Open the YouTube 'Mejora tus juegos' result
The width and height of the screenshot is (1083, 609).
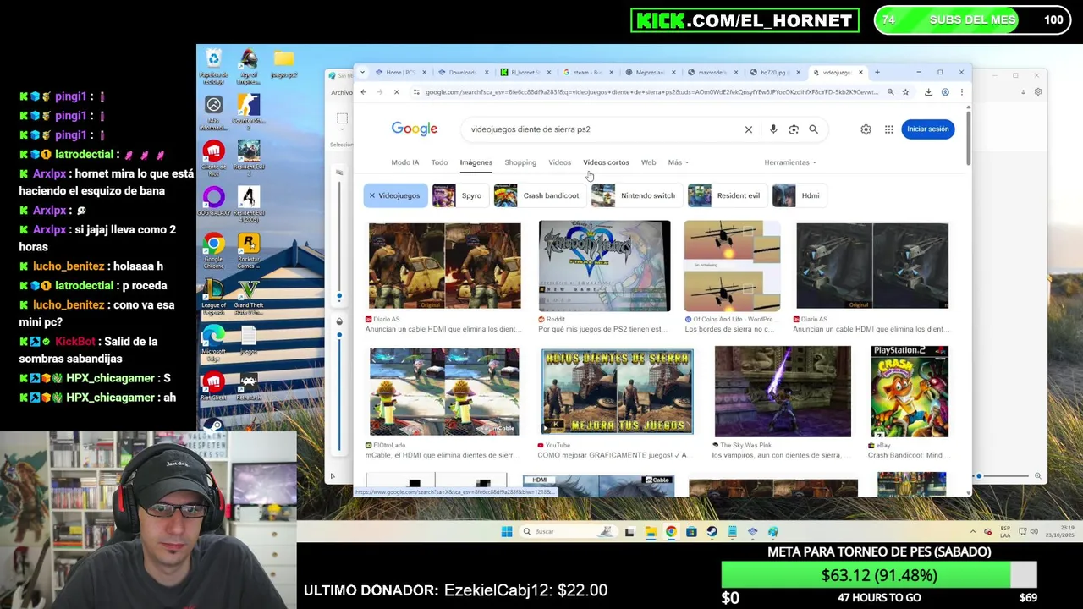617,392
